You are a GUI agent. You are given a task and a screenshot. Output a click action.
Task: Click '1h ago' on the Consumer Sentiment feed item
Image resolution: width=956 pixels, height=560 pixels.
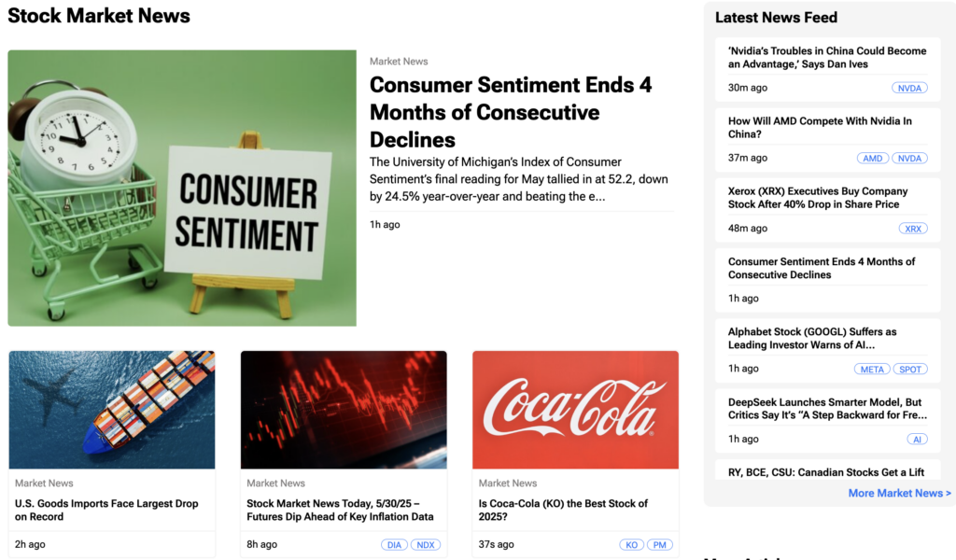[743, 299]
